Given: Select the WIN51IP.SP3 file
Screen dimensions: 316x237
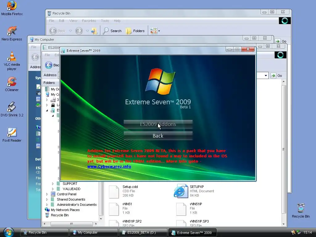Looking at the screenshot, I should [193, 223].
